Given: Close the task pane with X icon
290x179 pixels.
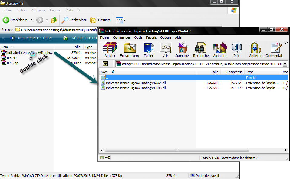Looking at the screenshot, I should tap(3, 38).
